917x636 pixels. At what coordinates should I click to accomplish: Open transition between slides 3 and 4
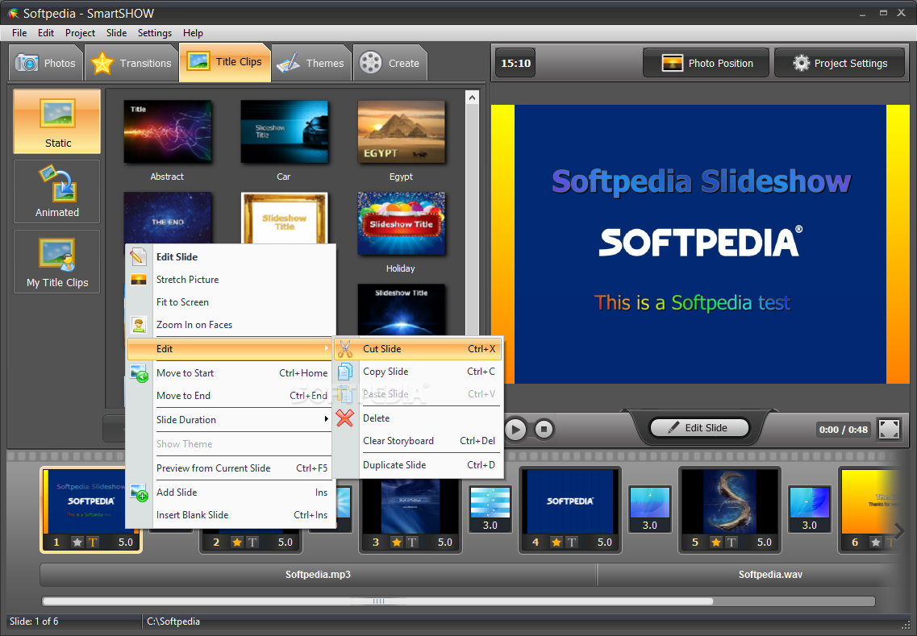tap(490, 509)
